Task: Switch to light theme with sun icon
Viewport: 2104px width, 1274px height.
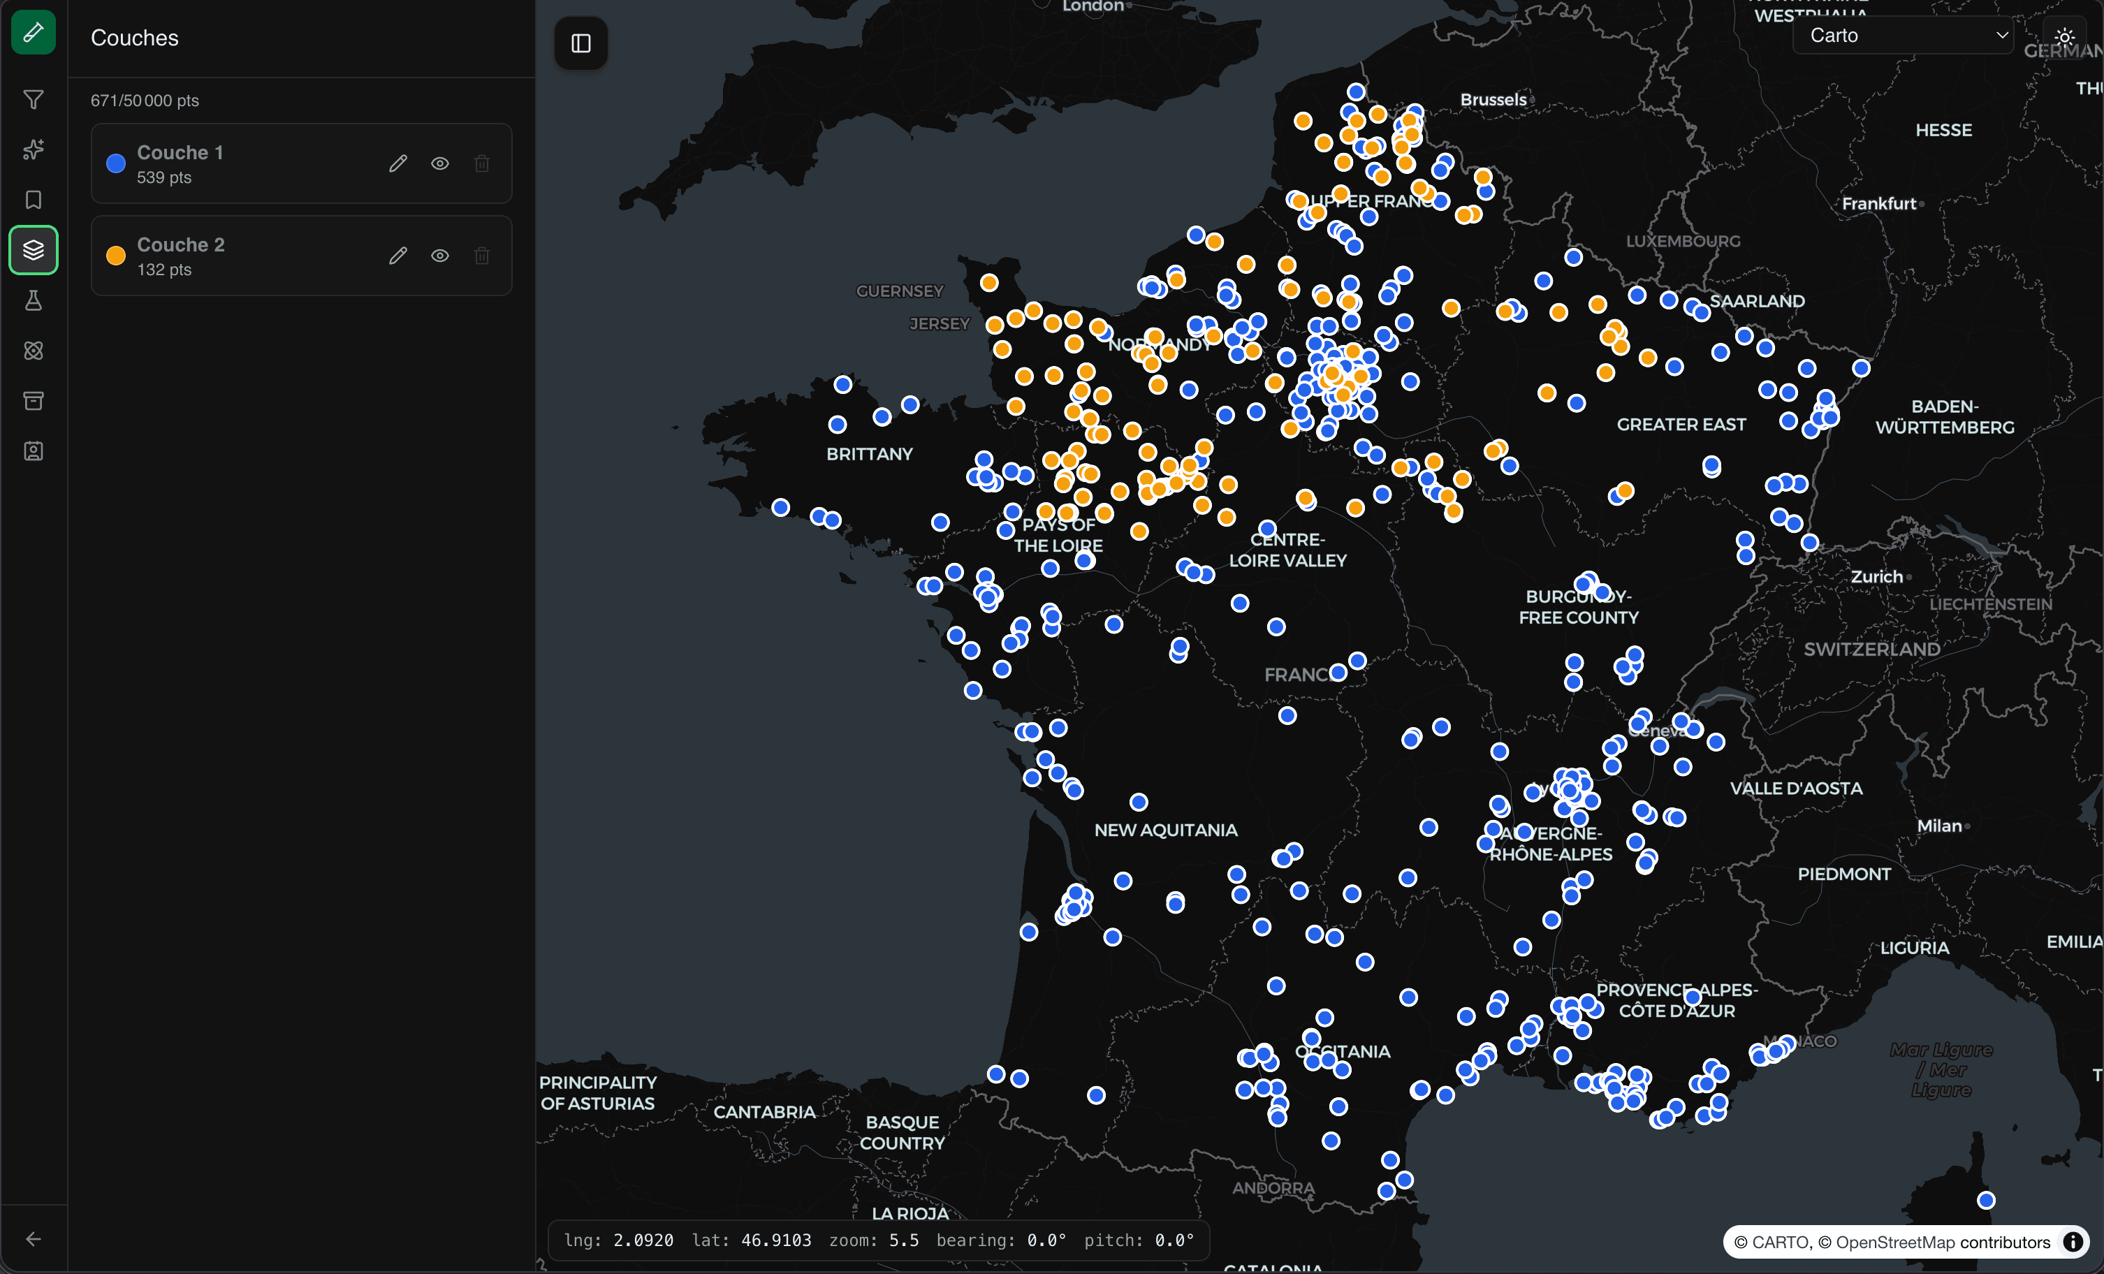Action: point(2065,37)
